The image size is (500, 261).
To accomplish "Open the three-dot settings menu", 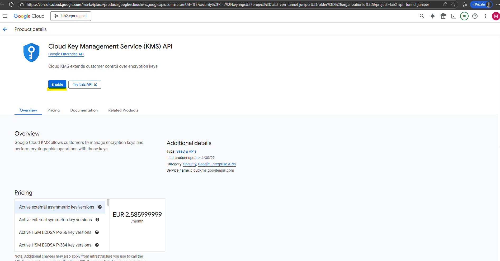I will 485,16.
